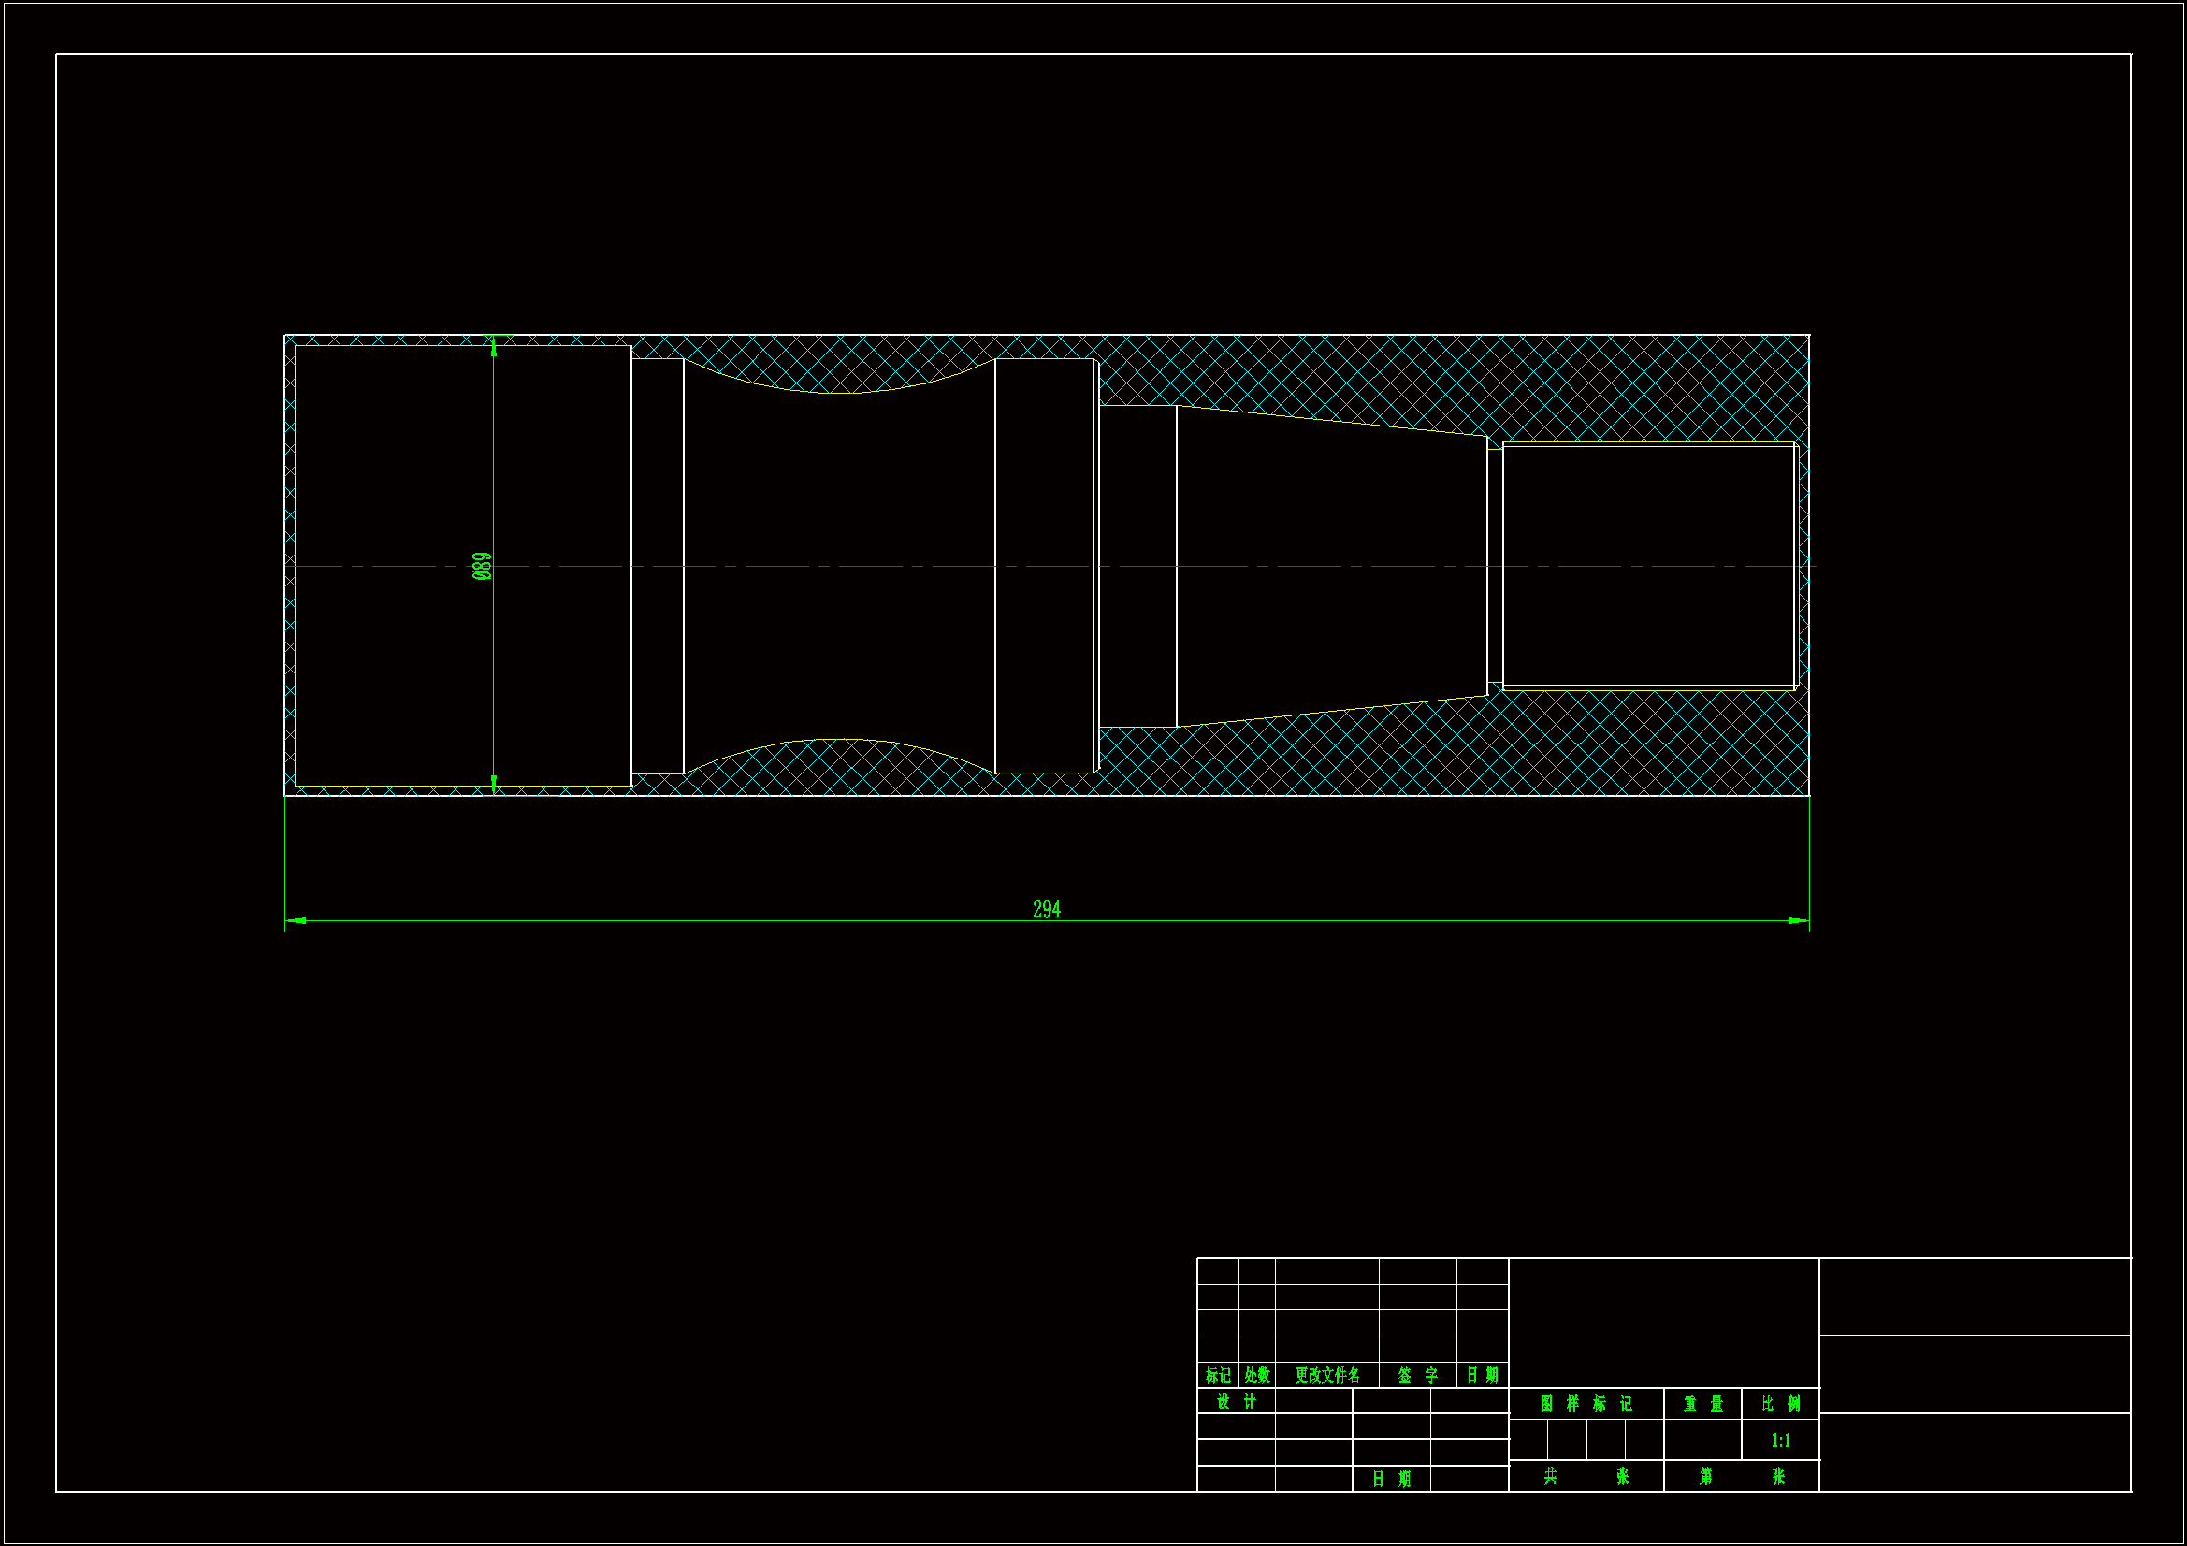Select the 签字 signature column header
Image resolution: width=2187 pixels, height=1546 pixels.
pyautogui.click(x=1417, y=1376)
